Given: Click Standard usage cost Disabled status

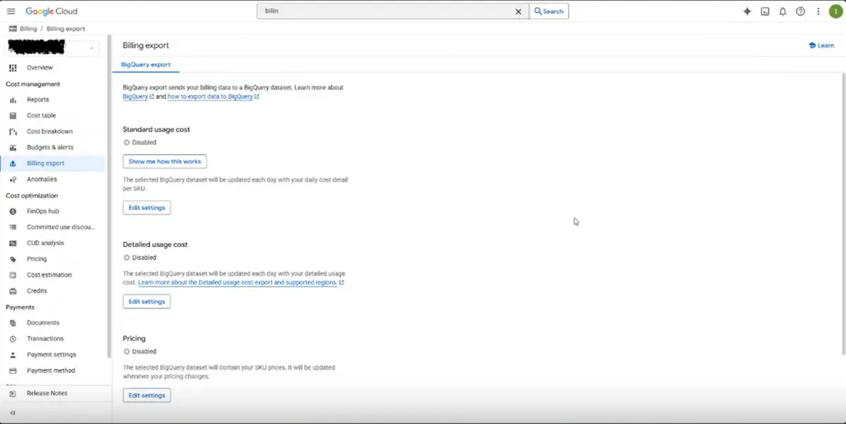Looking at the screenshot, I should (140, 142).
